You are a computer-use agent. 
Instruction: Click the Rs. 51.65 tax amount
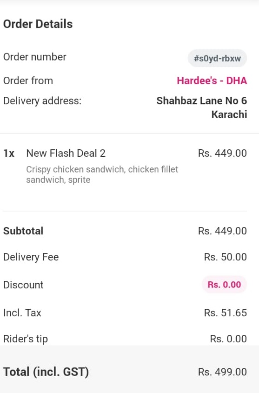(226, 313)
